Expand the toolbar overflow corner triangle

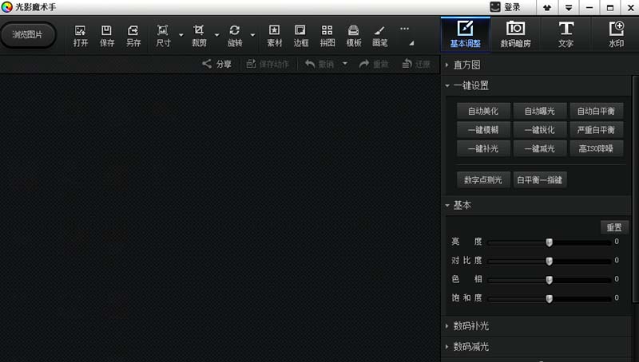pyautogui.click(x=411, y=43)
